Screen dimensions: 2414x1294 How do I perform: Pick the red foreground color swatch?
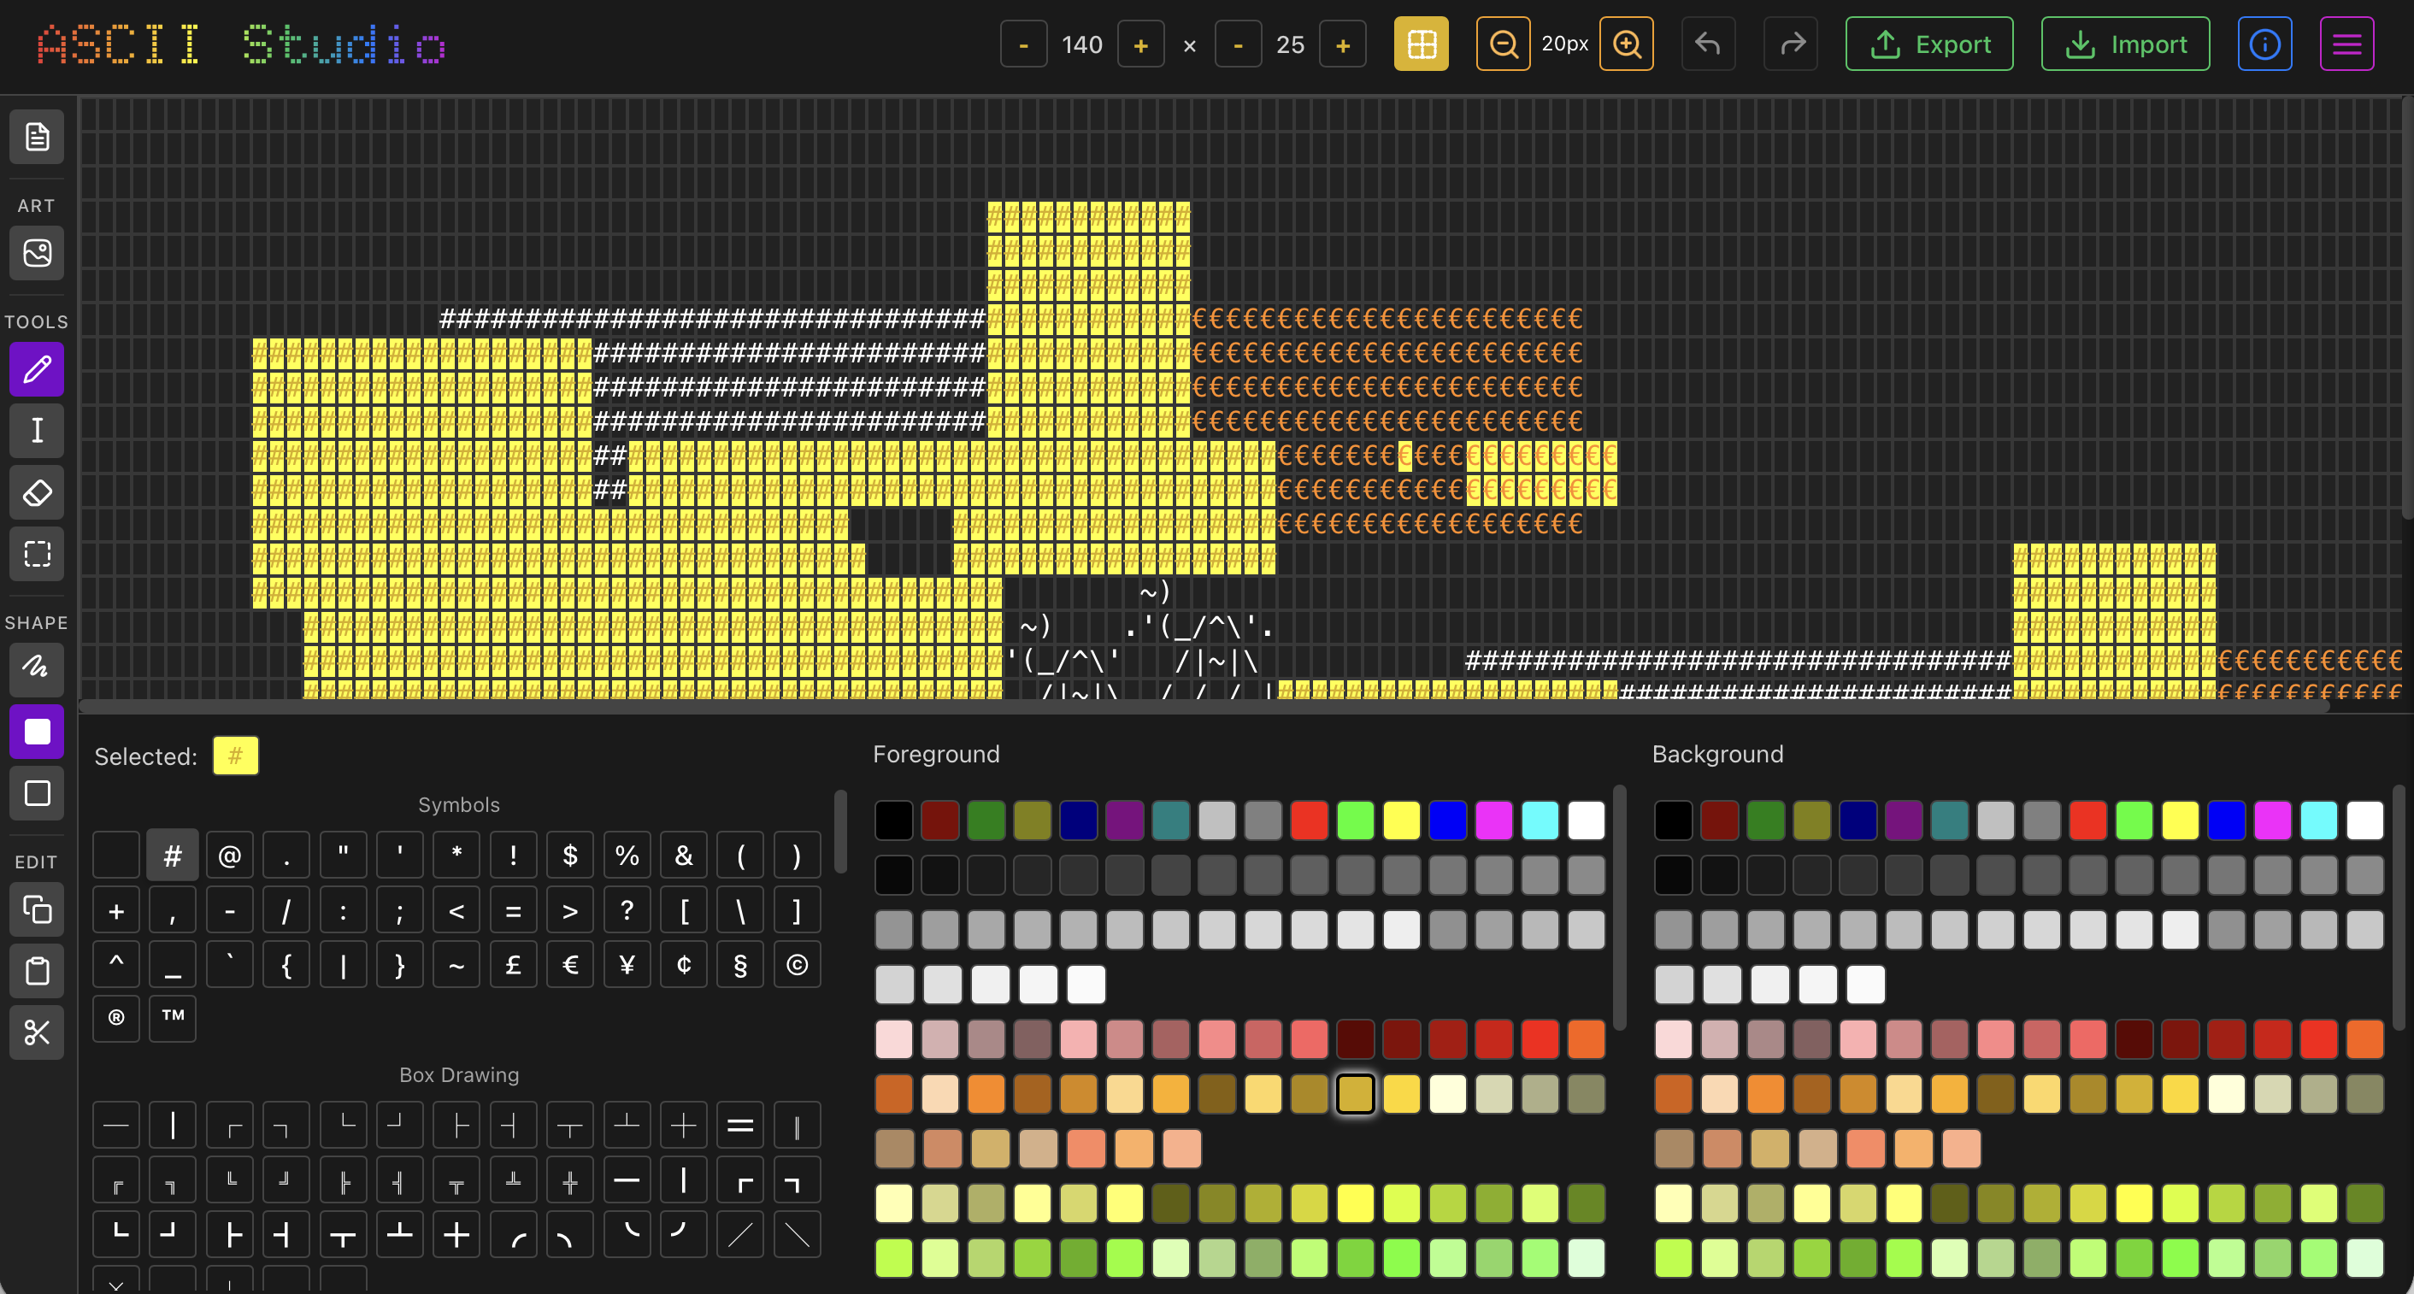(x=1308, y=821)
